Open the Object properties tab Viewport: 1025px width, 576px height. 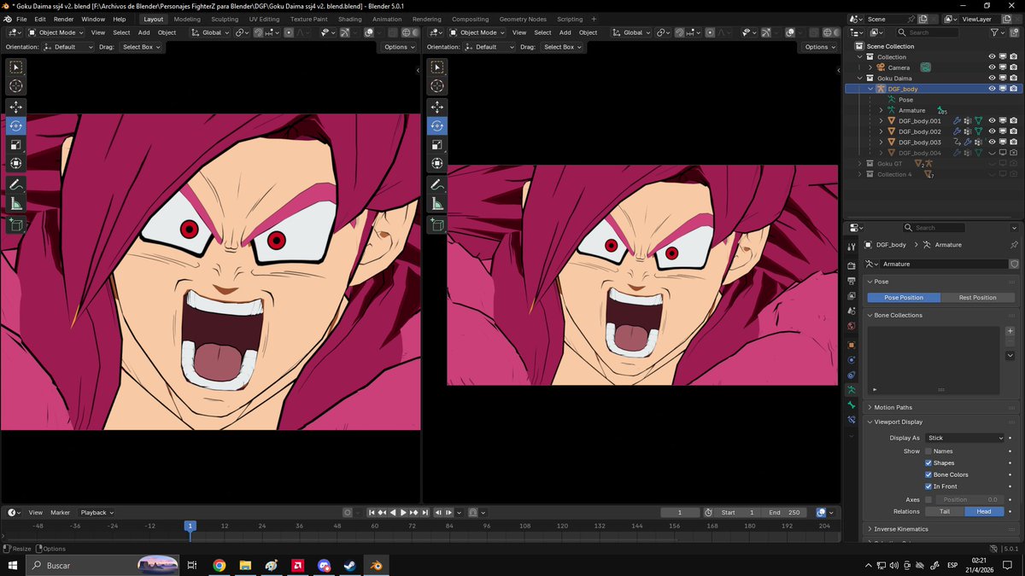851,345
